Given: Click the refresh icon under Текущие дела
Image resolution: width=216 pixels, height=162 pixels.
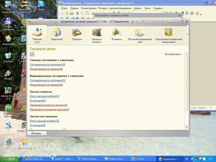Looking at the screenshot, I should point(32,54).
